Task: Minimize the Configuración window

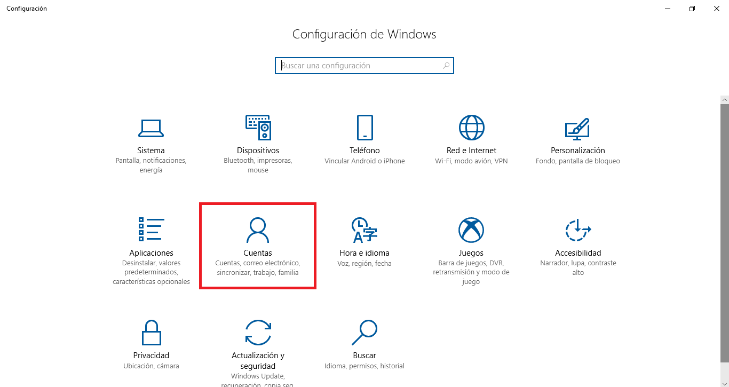Action: [x=668, y=9]
